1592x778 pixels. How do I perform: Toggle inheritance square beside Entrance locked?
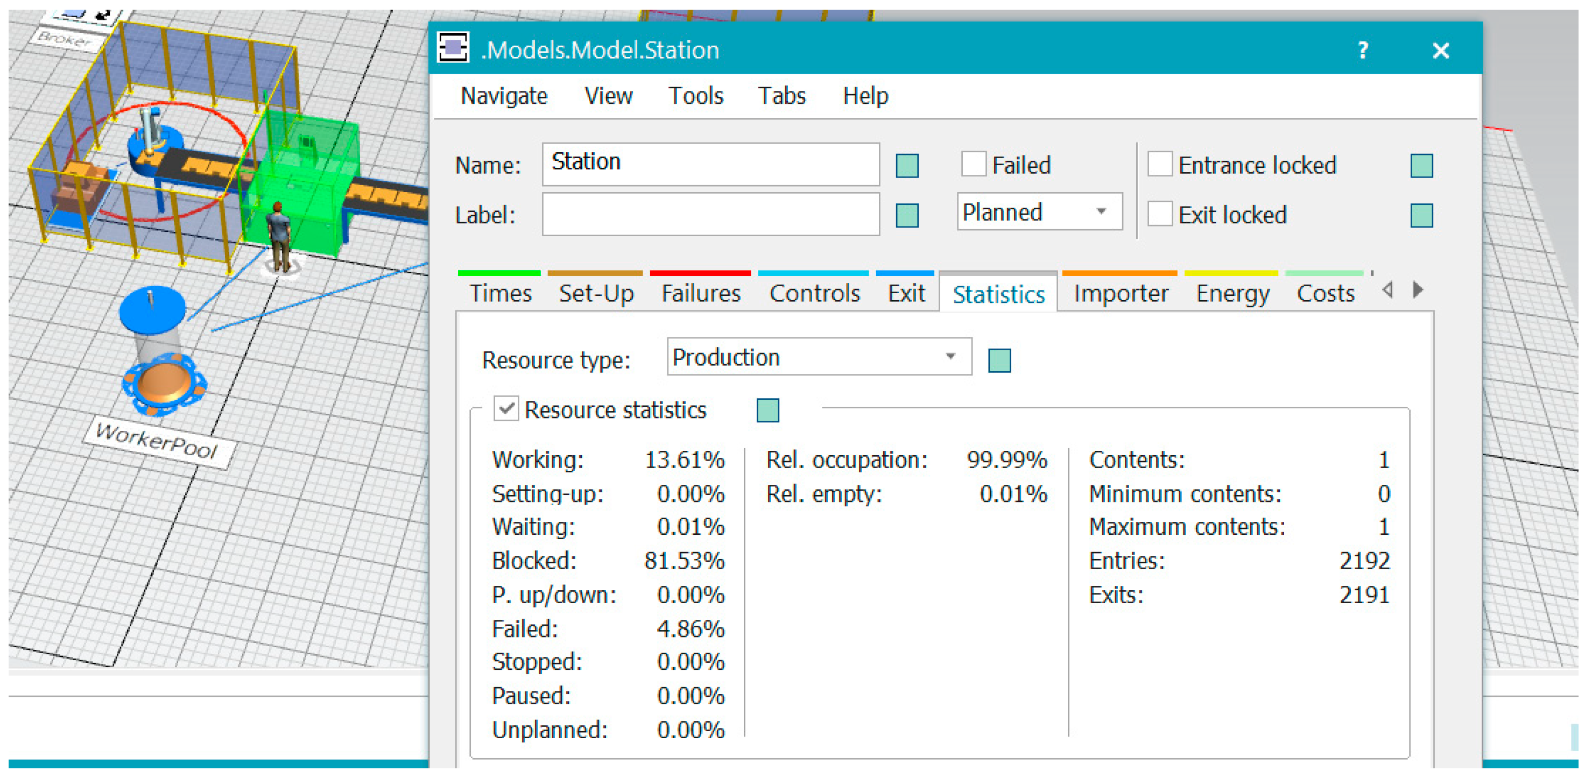[x=1421, y=166]
